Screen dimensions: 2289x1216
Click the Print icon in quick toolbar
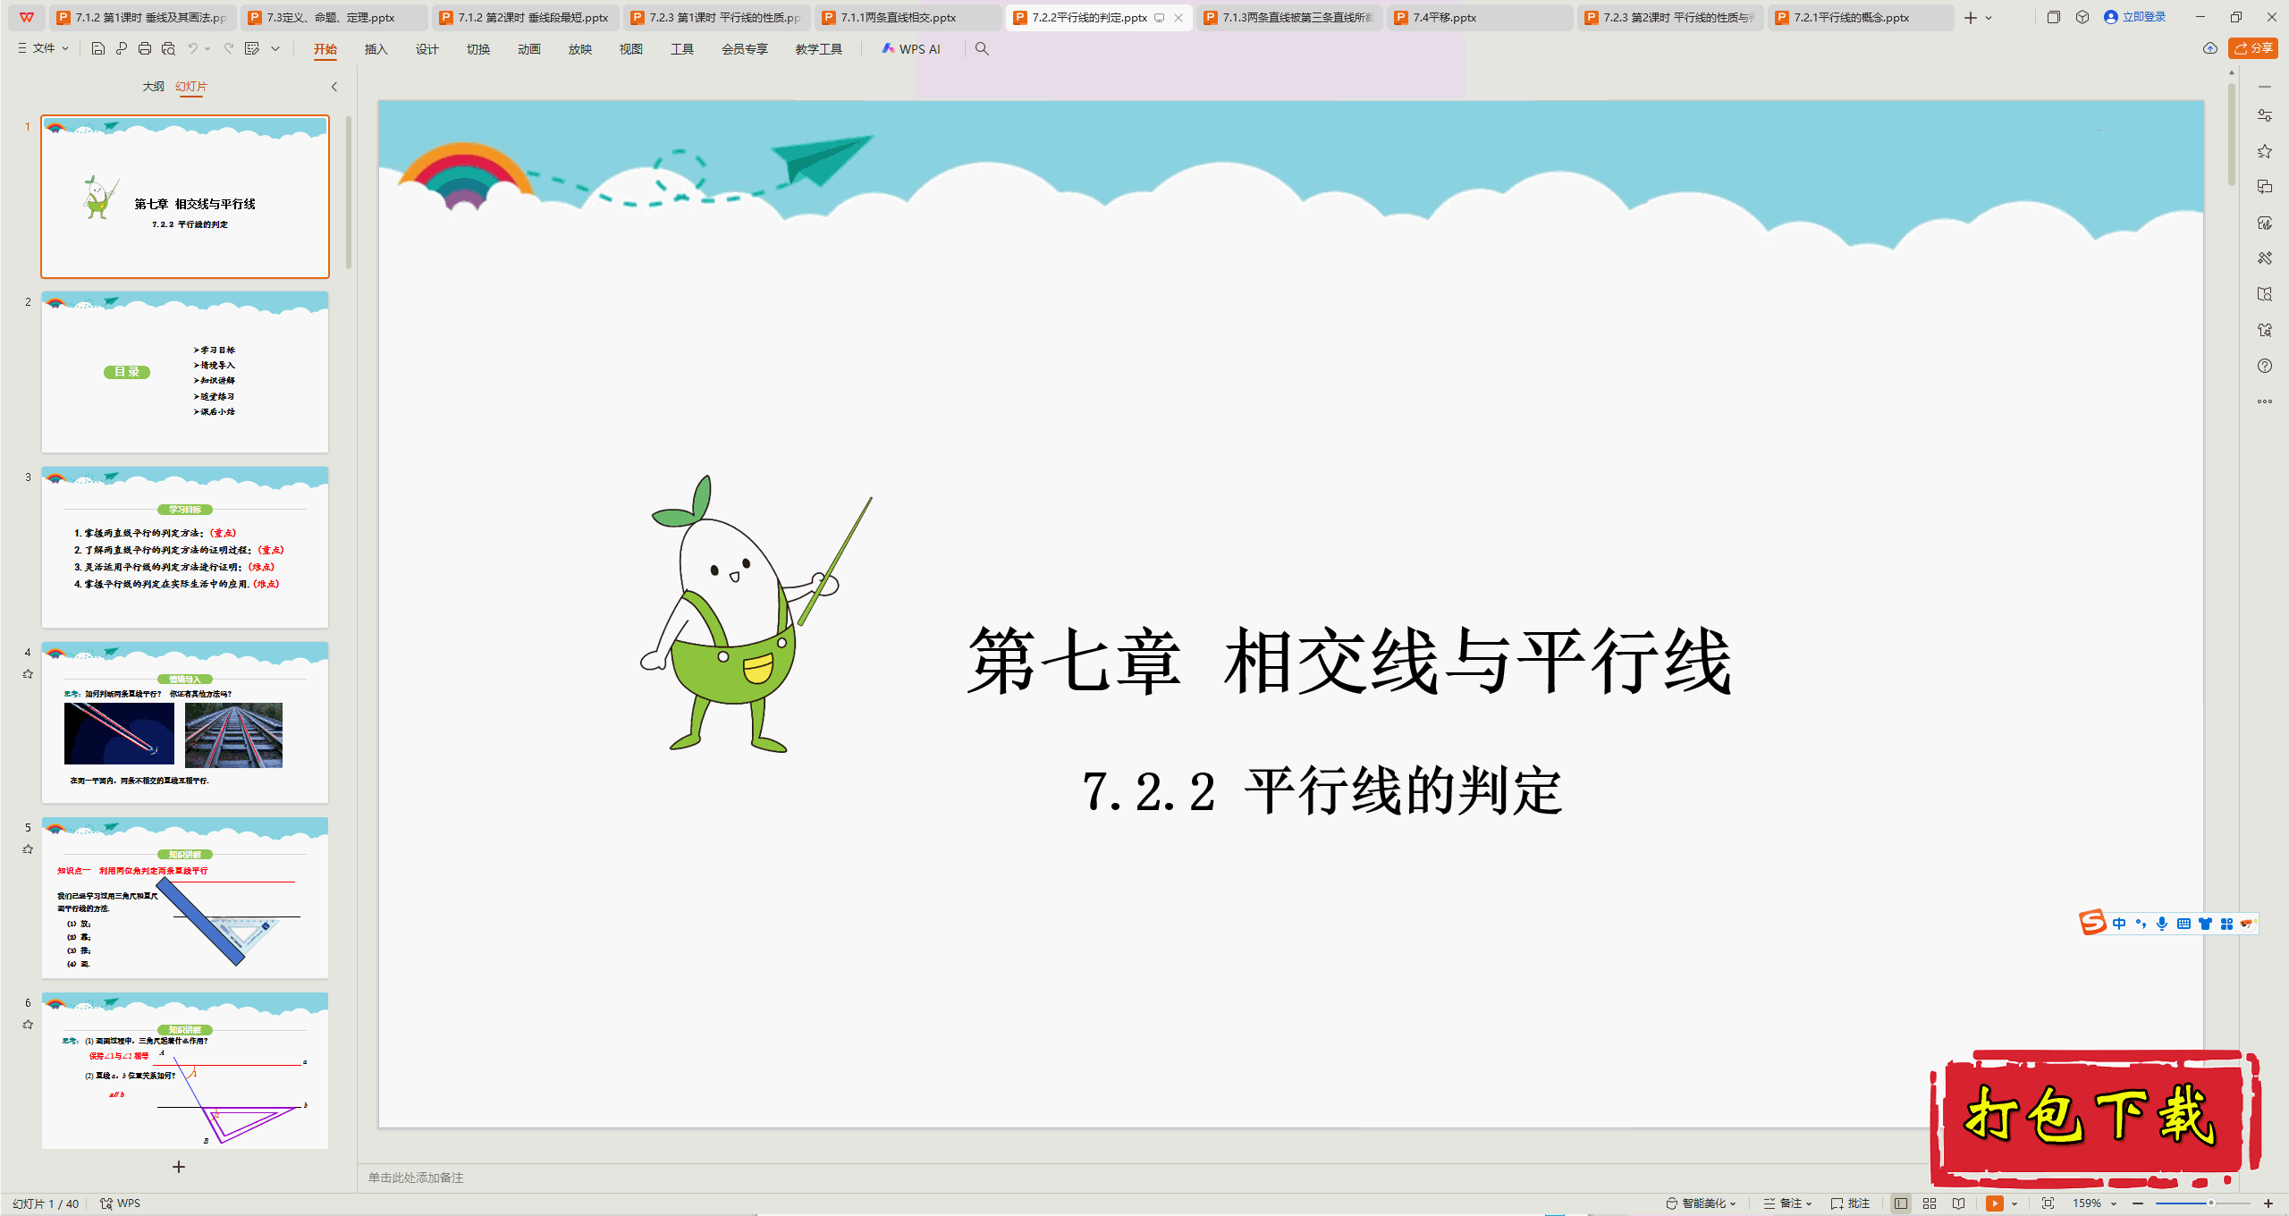[x=145, y=48]
